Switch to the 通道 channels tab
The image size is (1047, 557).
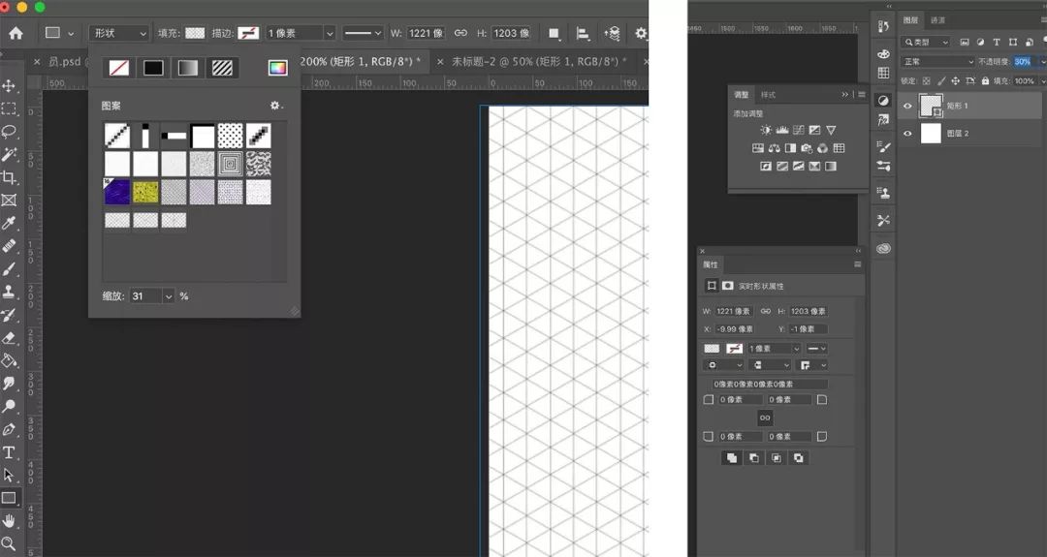937,20
